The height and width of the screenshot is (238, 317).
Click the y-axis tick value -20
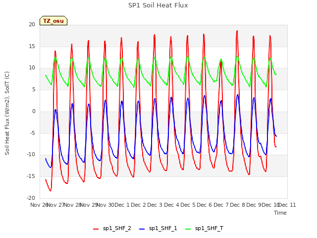pyautogui.click(x=31, y=198)
